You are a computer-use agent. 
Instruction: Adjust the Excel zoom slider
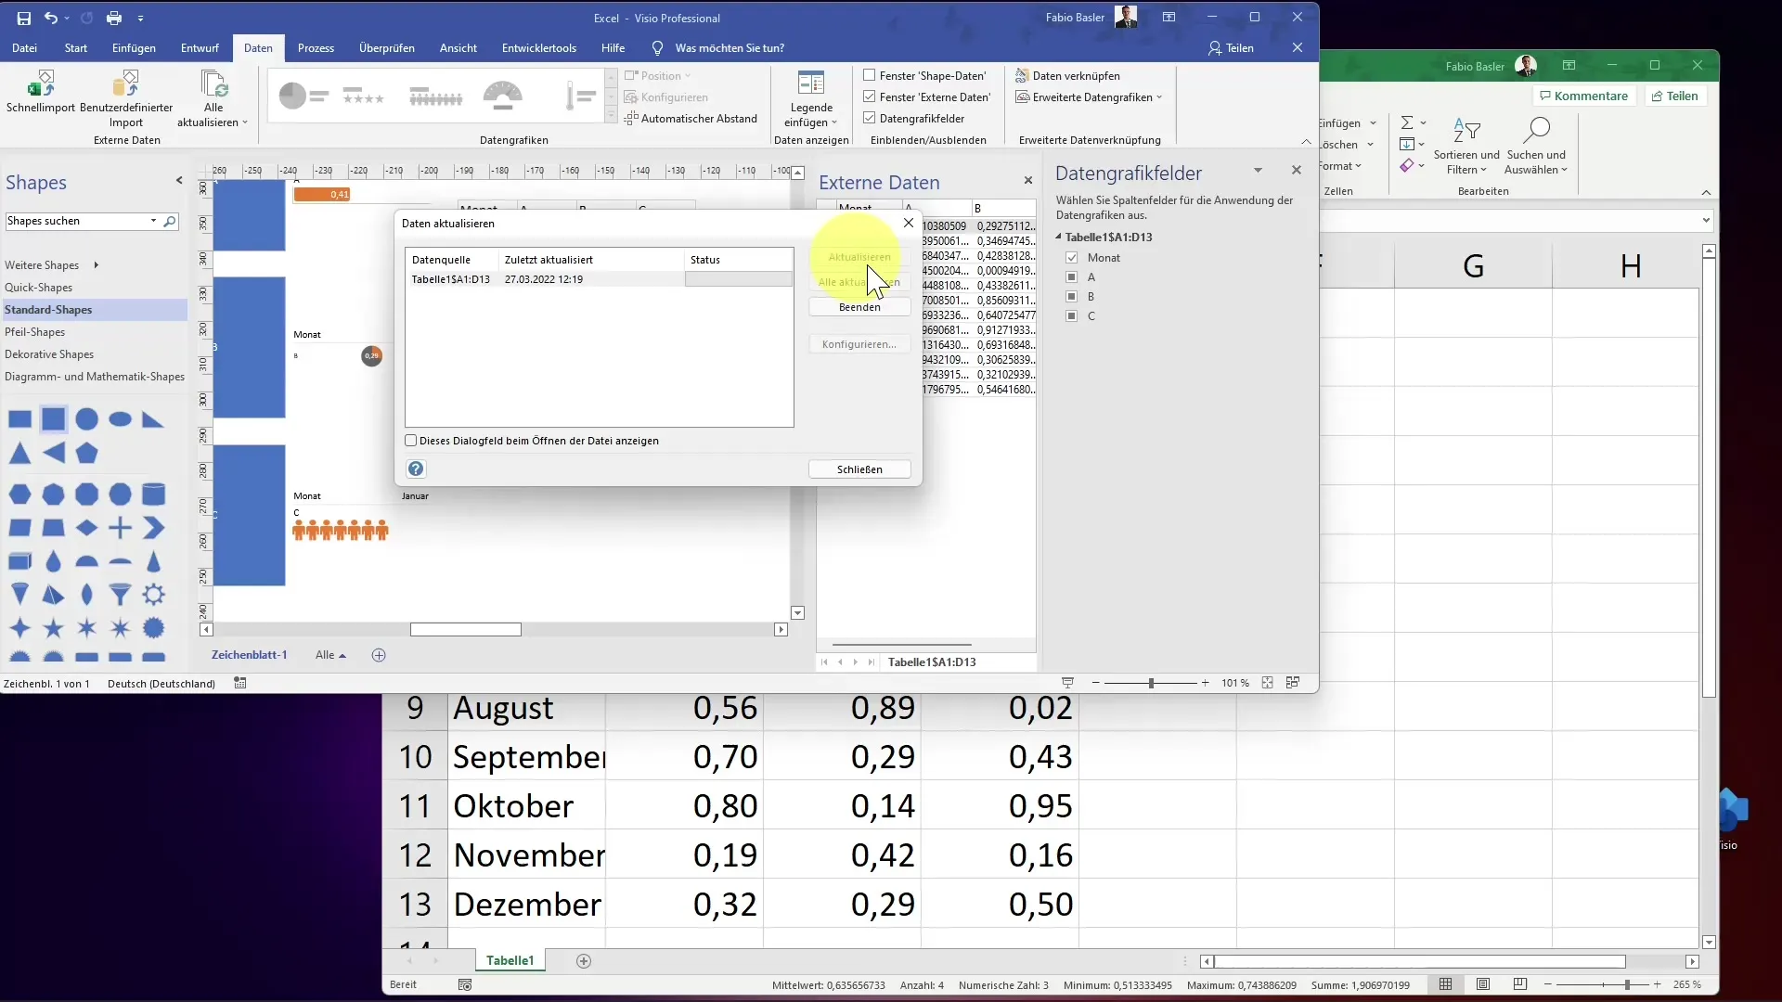1627,984
